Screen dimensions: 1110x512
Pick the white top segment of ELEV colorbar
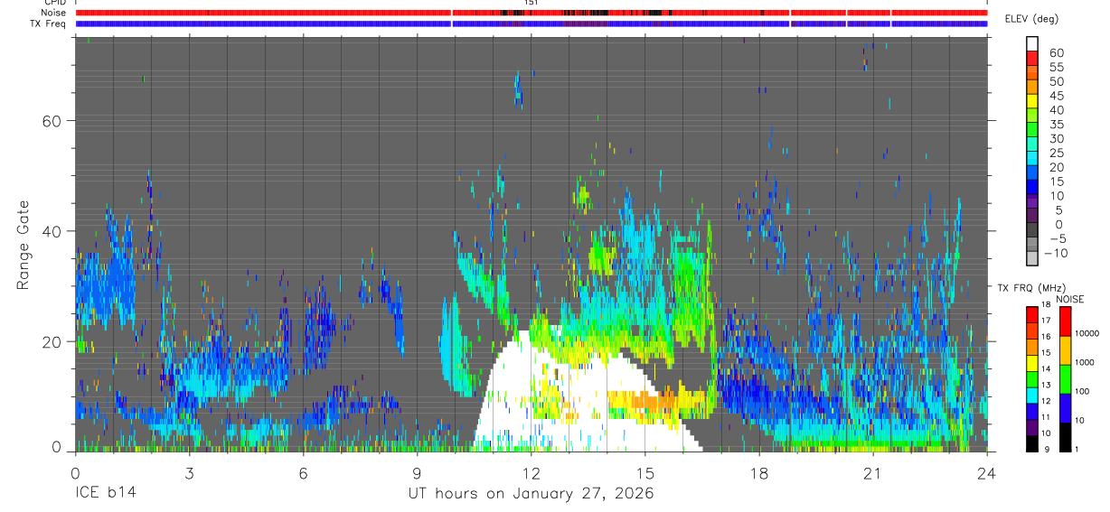(x=1032, y=45)
